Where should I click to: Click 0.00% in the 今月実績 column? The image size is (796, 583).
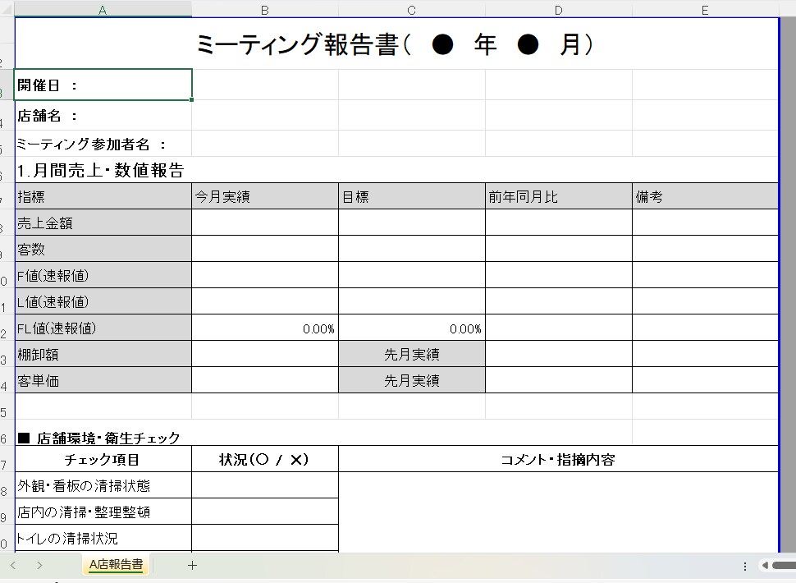click(x=265, y=328)
